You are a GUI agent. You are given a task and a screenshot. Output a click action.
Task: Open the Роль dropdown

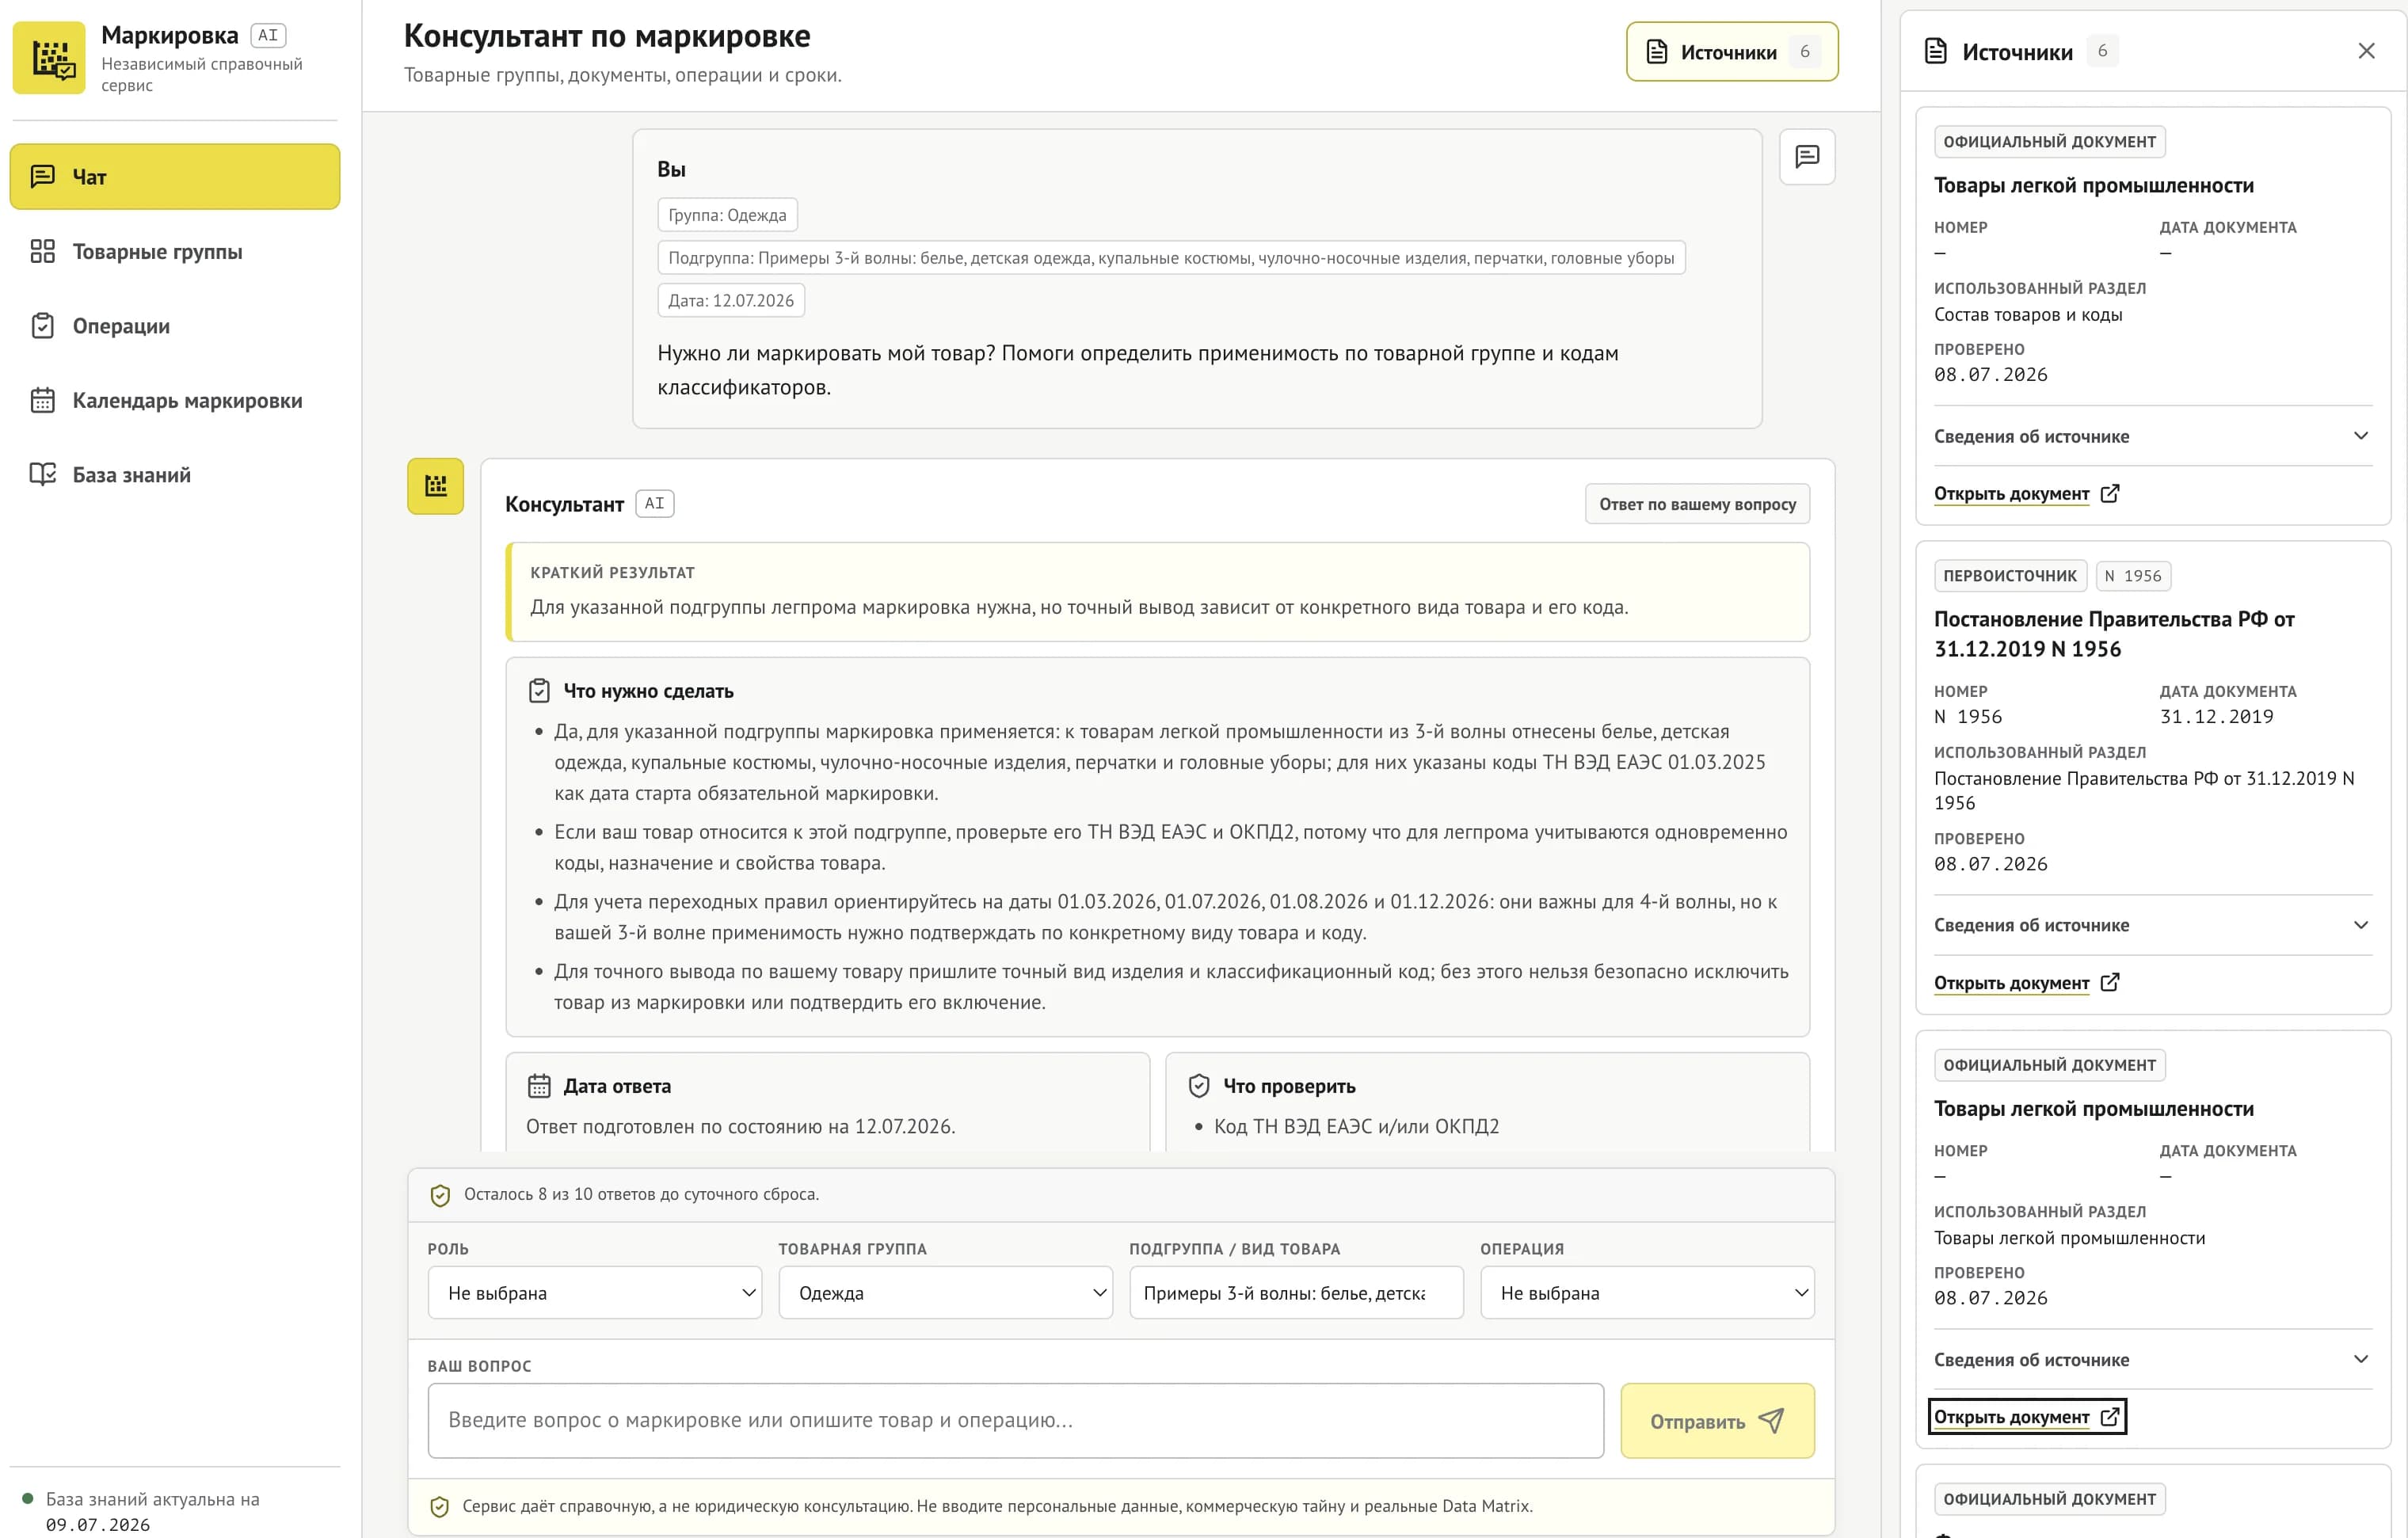click(595, 1293)
